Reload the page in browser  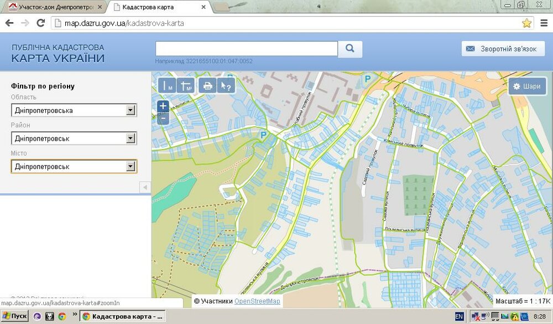[x=40, y=23]
